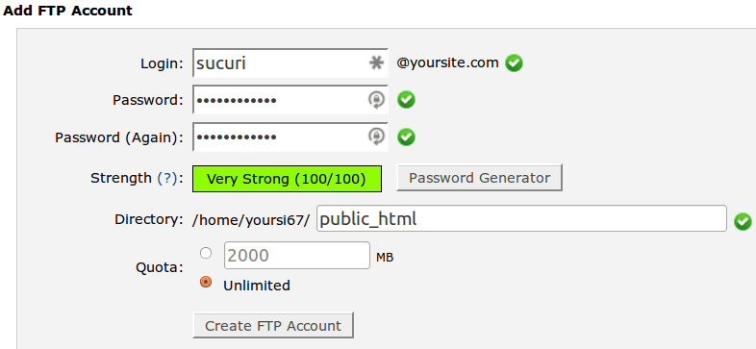Focus the Password (Again) input field

tap(290, 137)
